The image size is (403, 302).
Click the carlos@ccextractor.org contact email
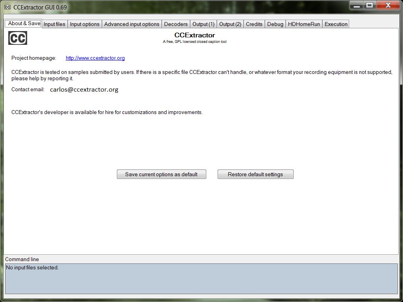tap(84, 89)
